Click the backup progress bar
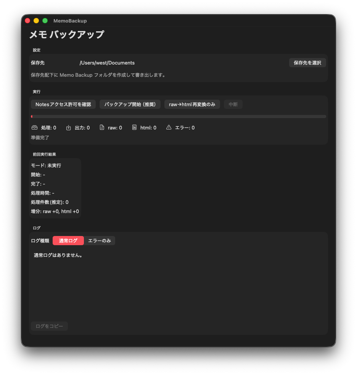The width and height of the screenshot is (357, 375). (x=178, y=116)
